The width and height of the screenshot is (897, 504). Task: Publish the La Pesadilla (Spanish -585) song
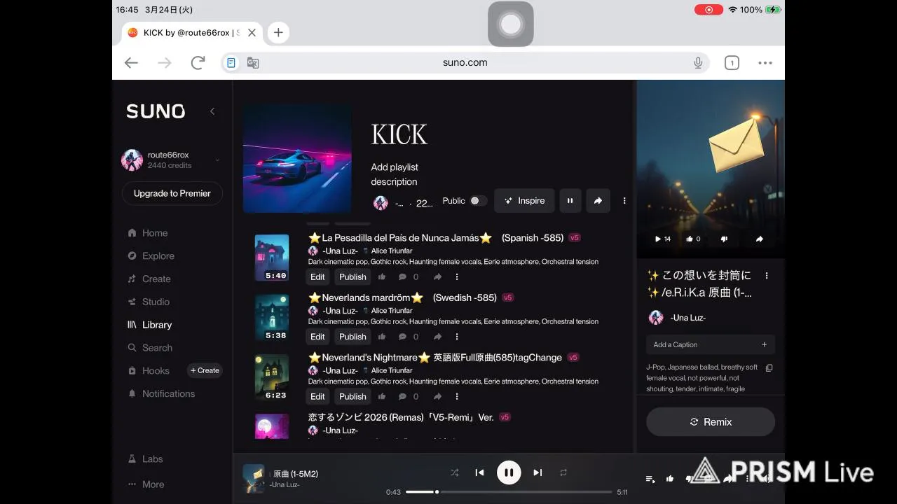(352, 276)
